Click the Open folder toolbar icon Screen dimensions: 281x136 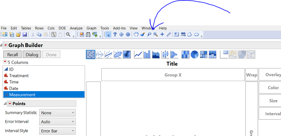18,34
